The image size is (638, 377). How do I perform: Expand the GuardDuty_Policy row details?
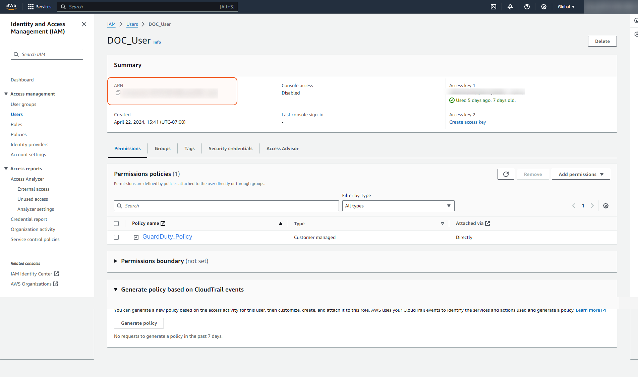136,237
